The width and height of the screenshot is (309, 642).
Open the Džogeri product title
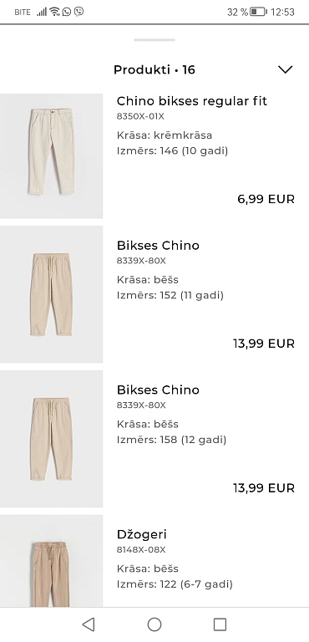(142, 534)
